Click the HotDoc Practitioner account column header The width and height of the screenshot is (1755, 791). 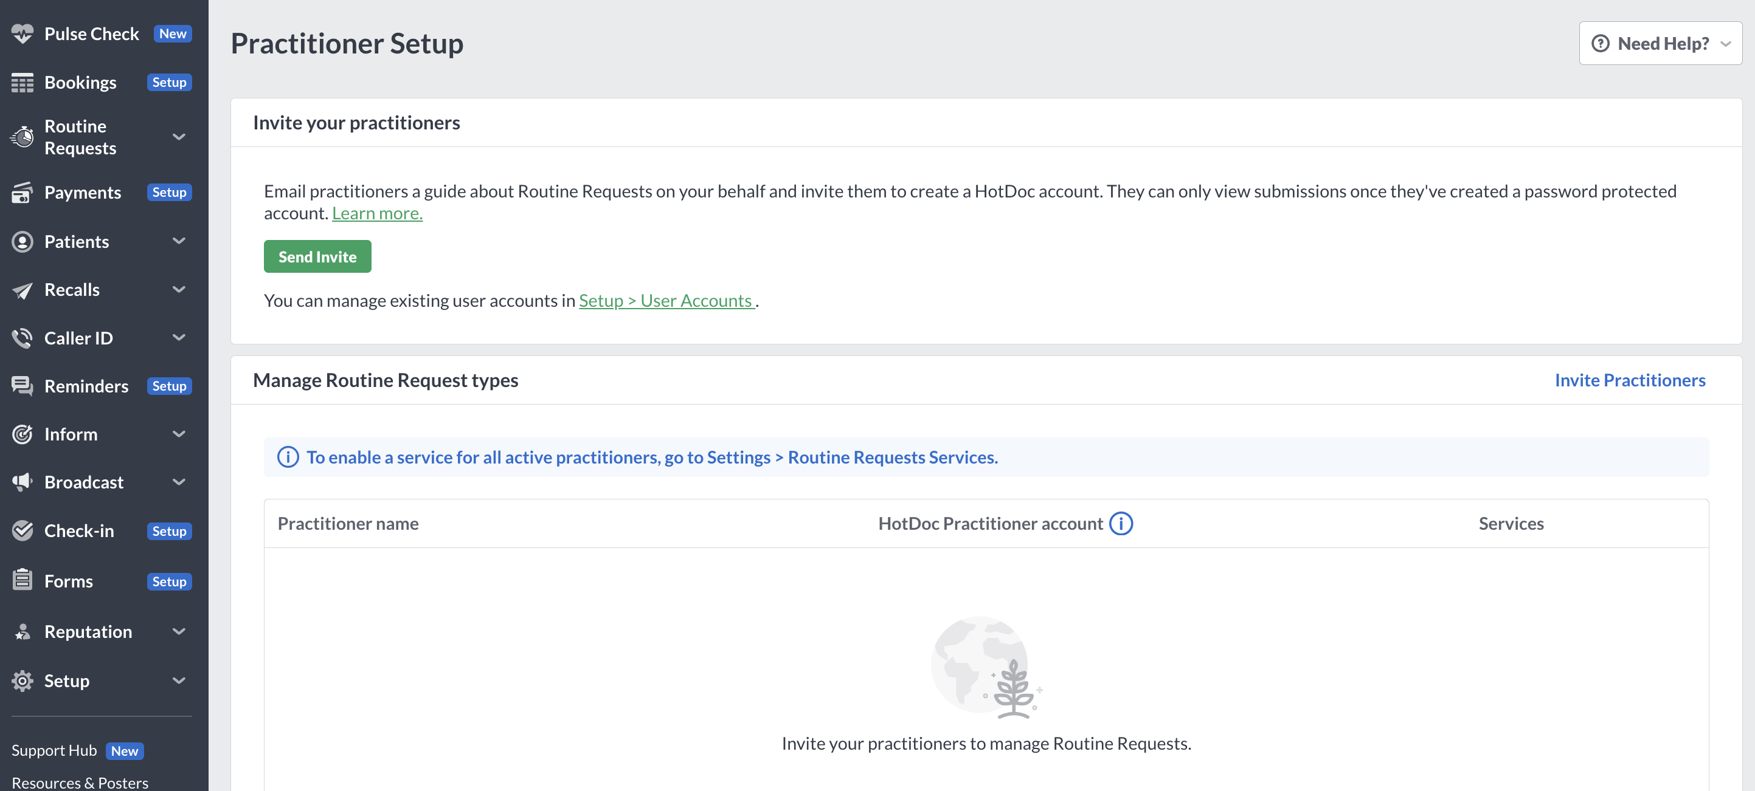tap(990, 524)
